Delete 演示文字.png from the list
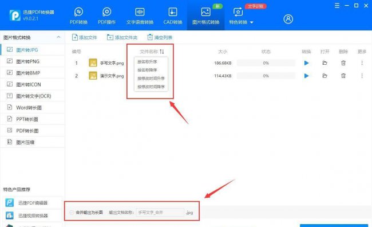Image resolution: width=372 pixels, height=227 pixels. click(x=343, y=76)
